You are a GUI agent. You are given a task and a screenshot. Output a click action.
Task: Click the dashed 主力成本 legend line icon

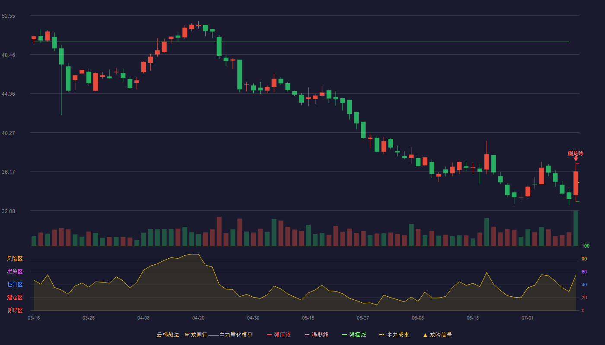coord(382,335)
